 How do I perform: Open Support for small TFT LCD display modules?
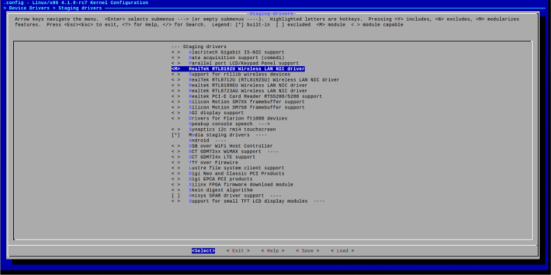[x=248, y=201]
